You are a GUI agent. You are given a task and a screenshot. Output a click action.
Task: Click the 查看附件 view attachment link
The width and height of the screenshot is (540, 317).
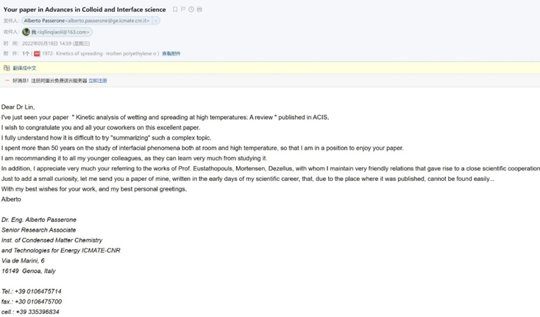[x=171, y=54]
